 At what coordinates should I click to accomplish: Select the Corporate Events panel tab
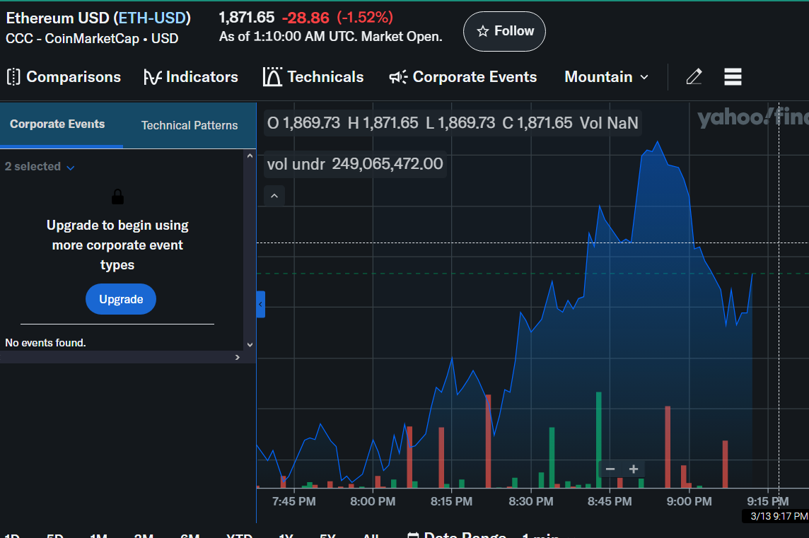57,124
